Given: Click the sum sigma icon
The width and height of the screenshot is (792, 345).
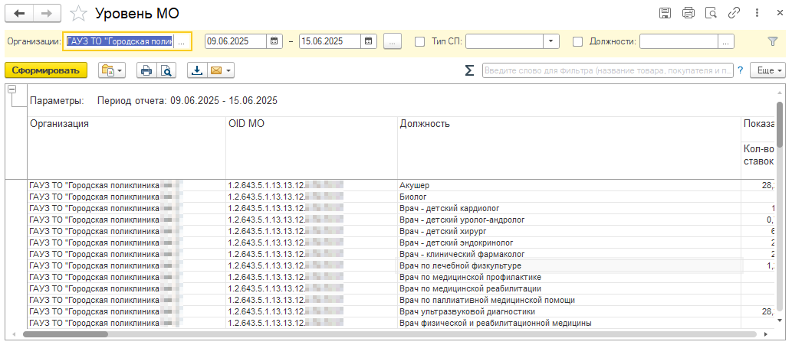Looking at the screenshot, I should point(469,70).
